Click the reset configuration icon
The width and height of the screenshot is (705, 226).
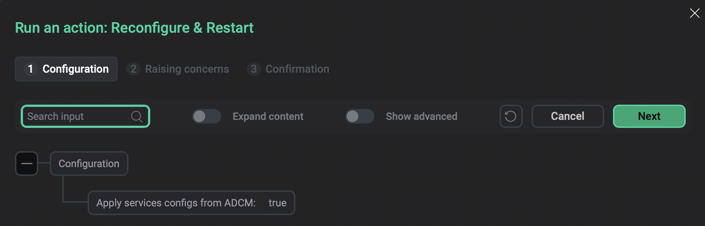(511, 116)
